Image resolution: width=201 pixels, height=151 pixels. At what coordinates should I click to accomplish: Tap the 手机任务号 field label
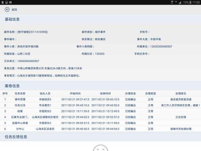click(142, 54)
